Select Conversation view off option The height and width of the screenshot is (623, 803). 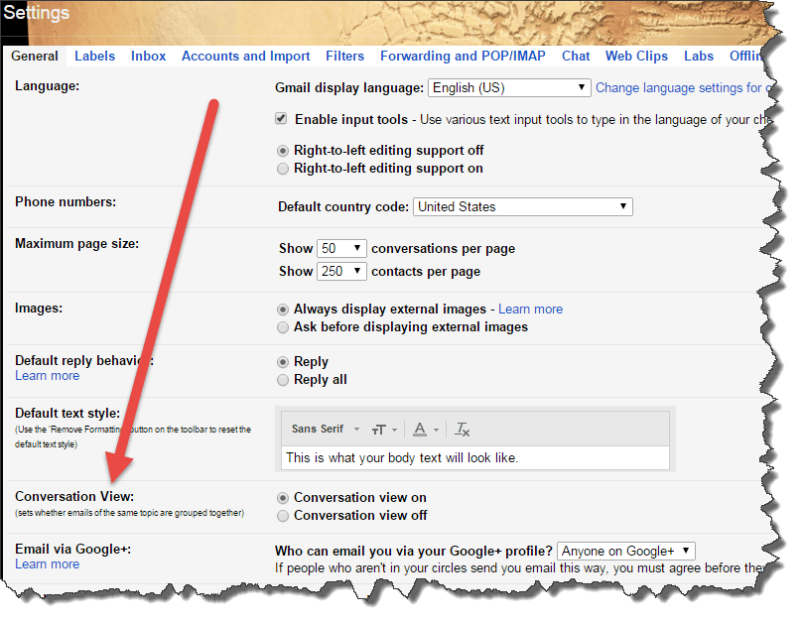tap(284, 516)
